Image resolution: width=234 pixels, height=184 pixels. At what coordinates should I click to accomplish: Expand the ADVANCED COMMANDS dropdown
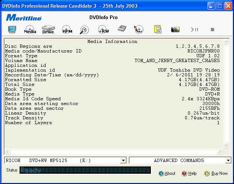[x=228, y=160]
